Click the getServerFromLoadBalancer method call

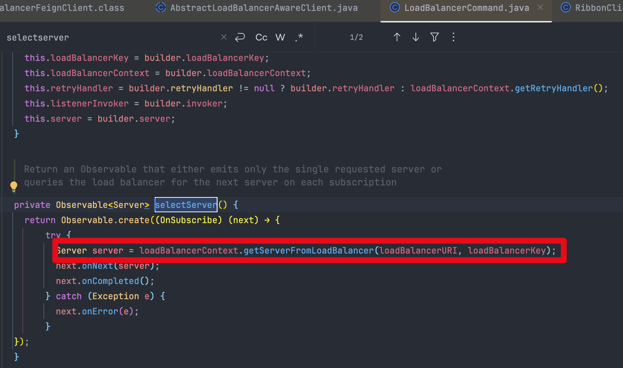tap(309, 250)
